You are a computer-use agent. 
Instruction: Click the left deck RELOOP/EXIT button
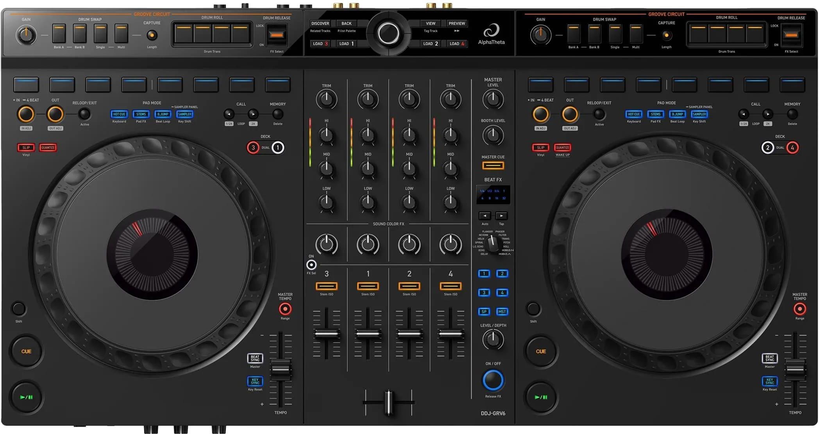coord(84,114)
